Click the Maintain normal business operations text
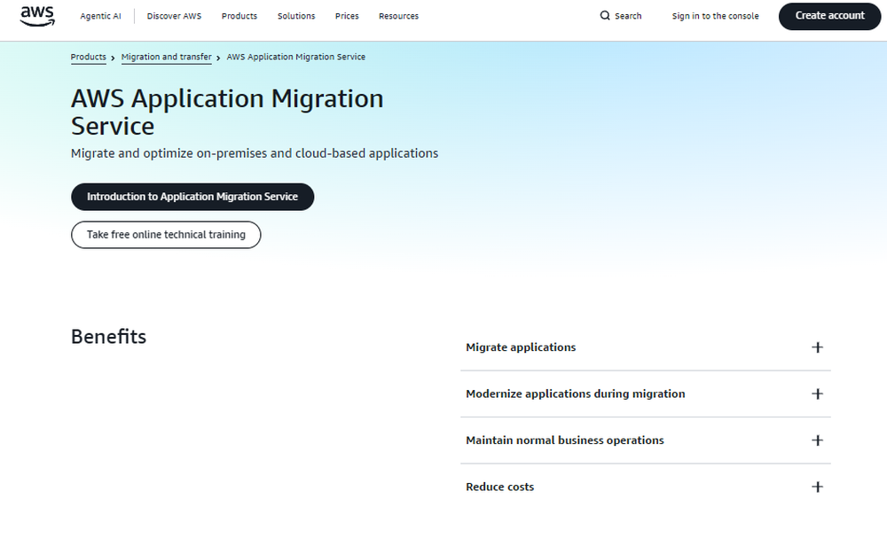Screen dimensions: 887x538 [564, 441]
